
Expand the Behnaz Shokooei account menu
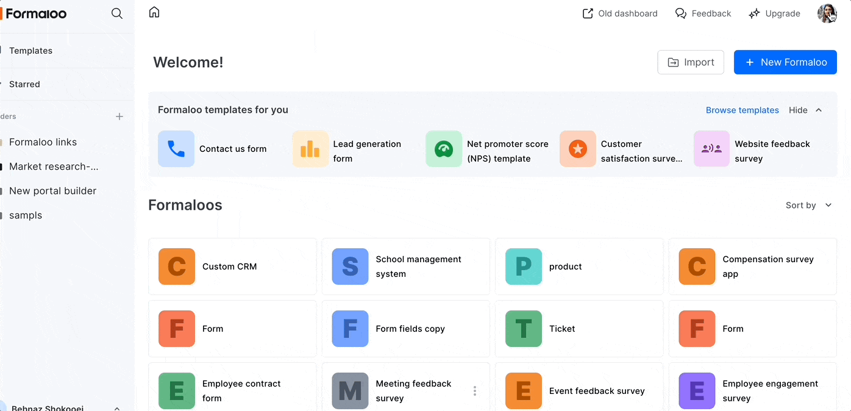click(x=117, y=409)
